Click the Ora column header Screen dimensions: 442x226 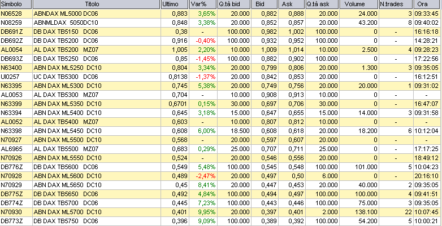(x=427, y=4)
